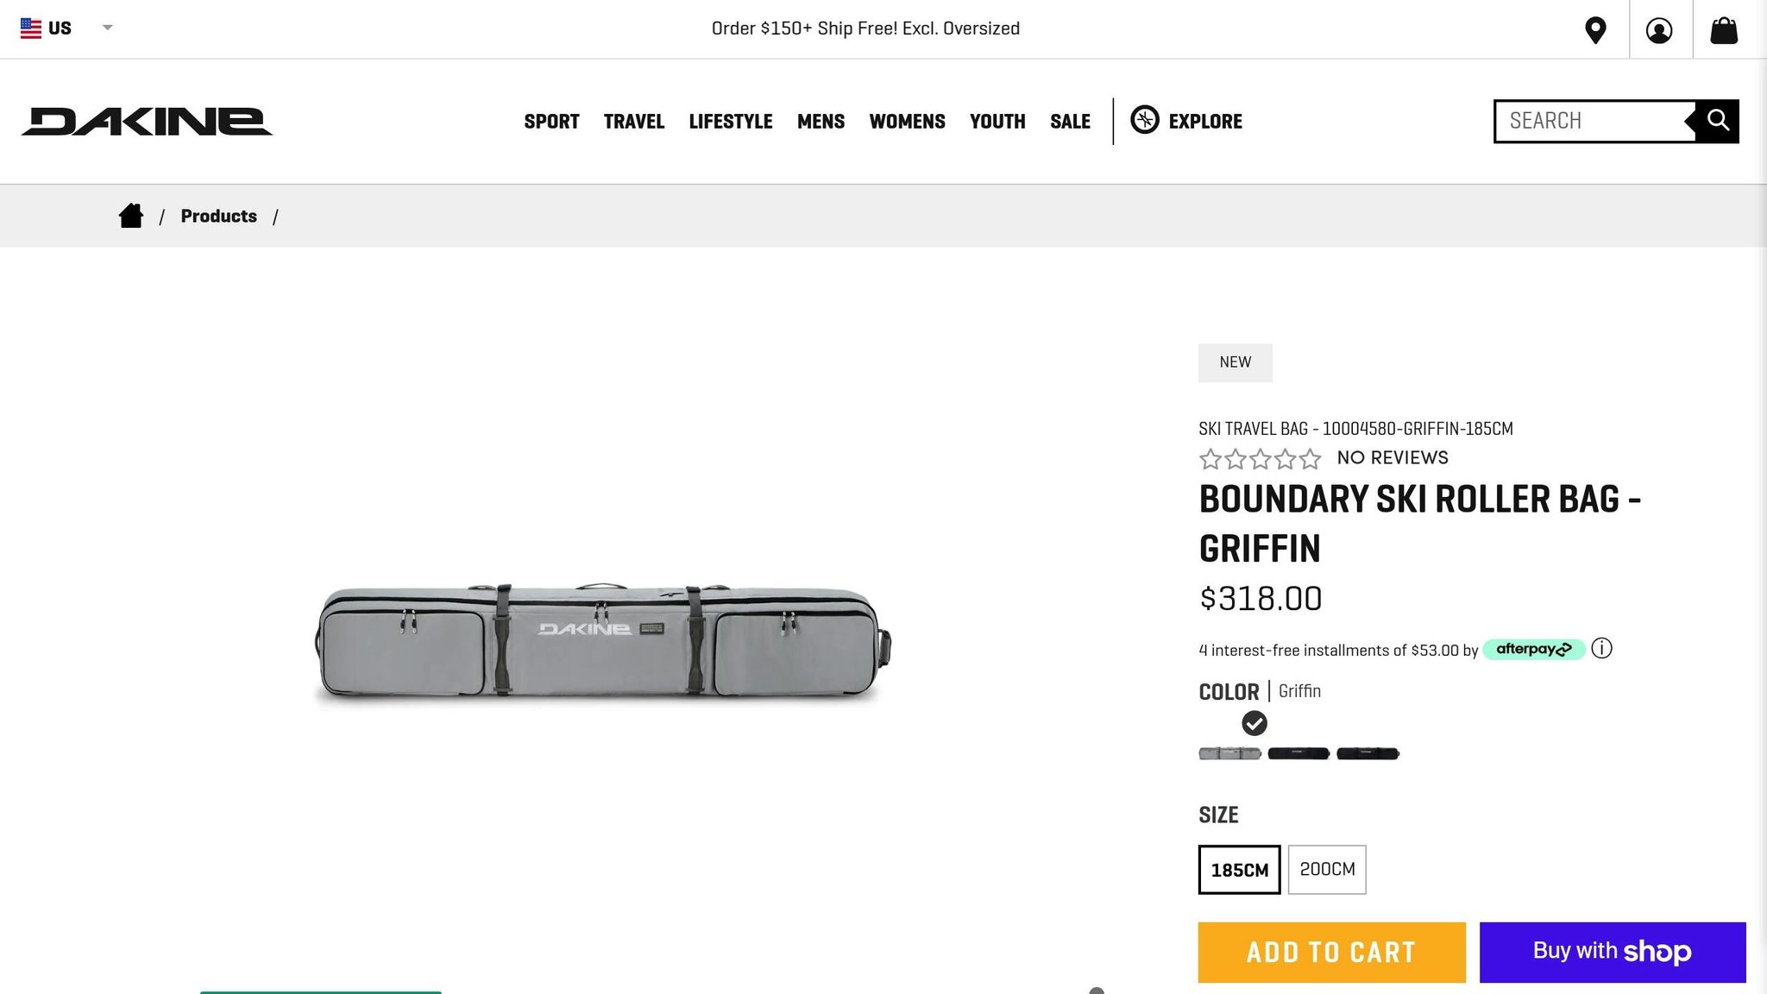Open the shopping bag cart icon

1723,30
